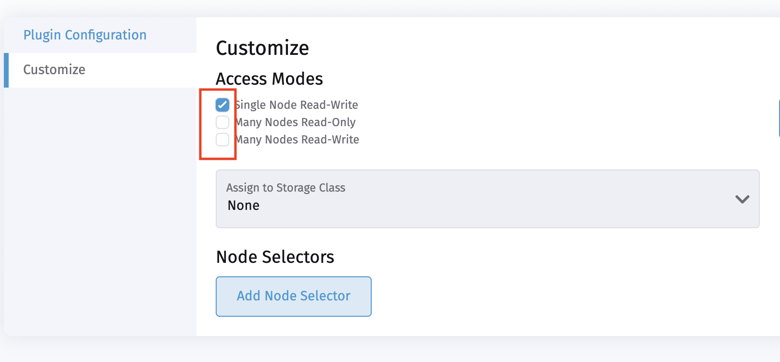Screen dimensions: 780x362
Task: Click the Add Node Selector button
Action: pos(293,296)
